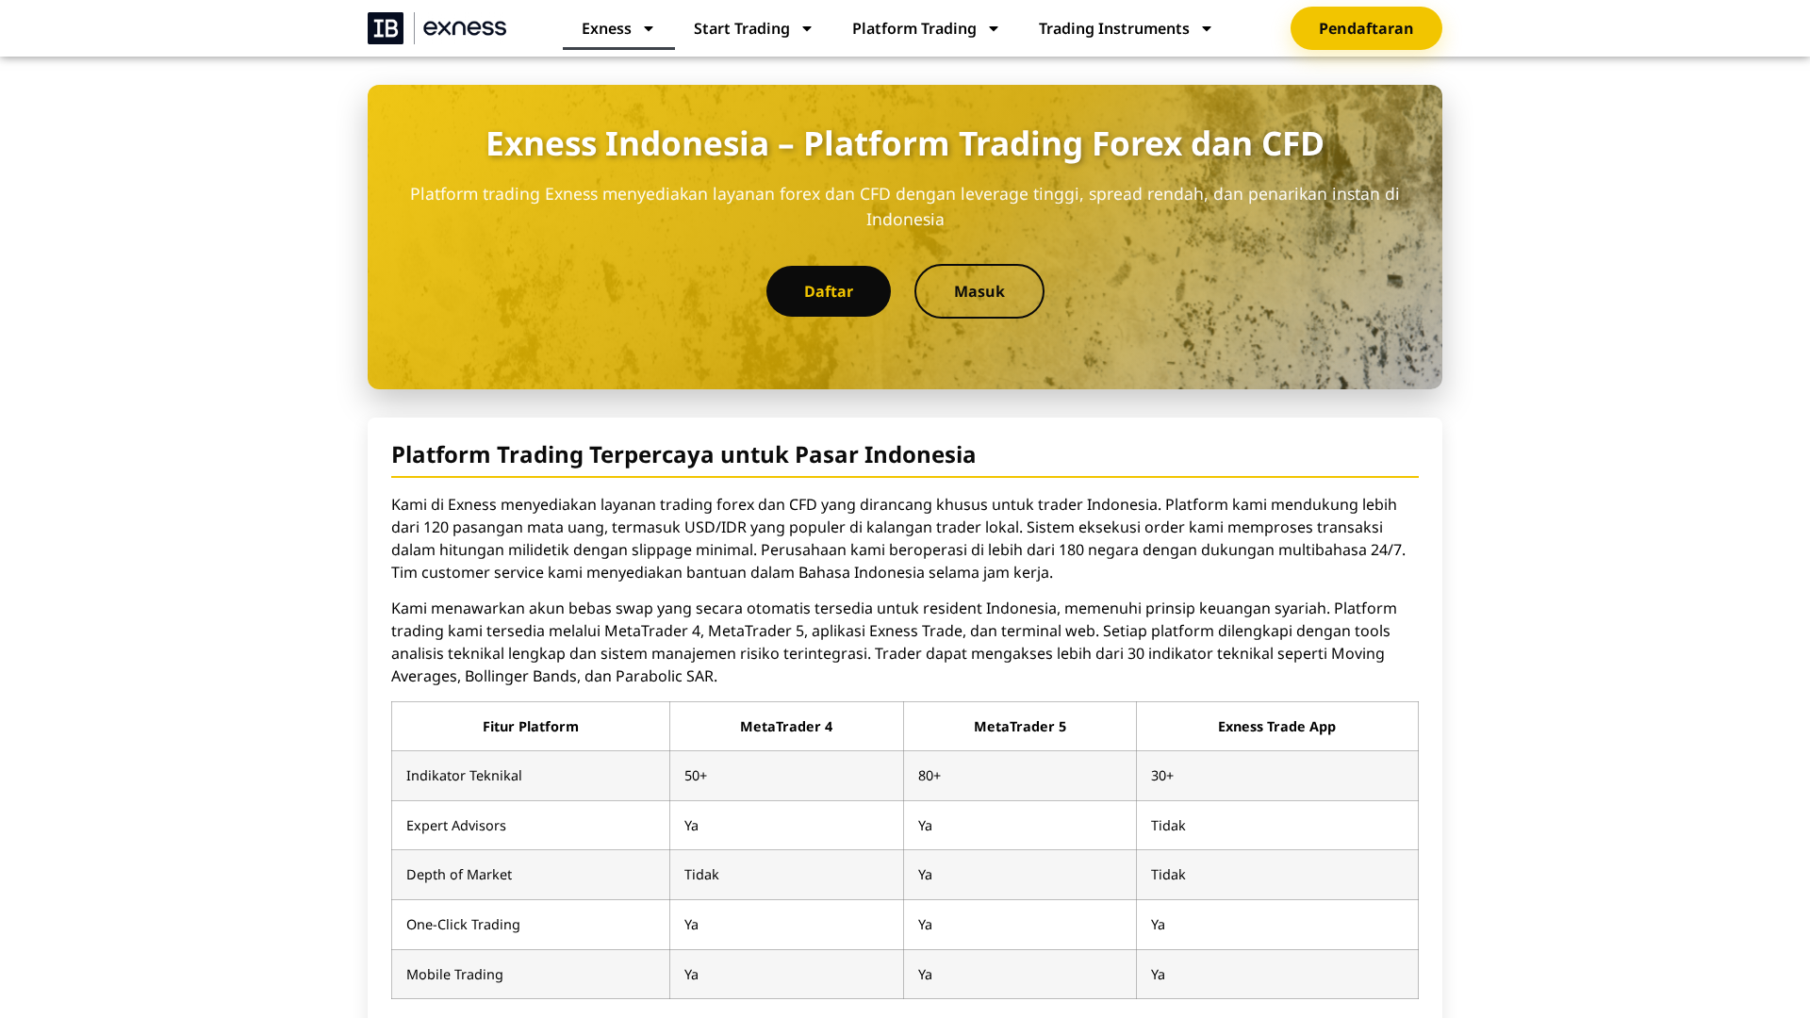The width and height of the screenshot is (1810, 1018).
Task: Click the Exness Trade App column header
Action: coord(1276,726)
